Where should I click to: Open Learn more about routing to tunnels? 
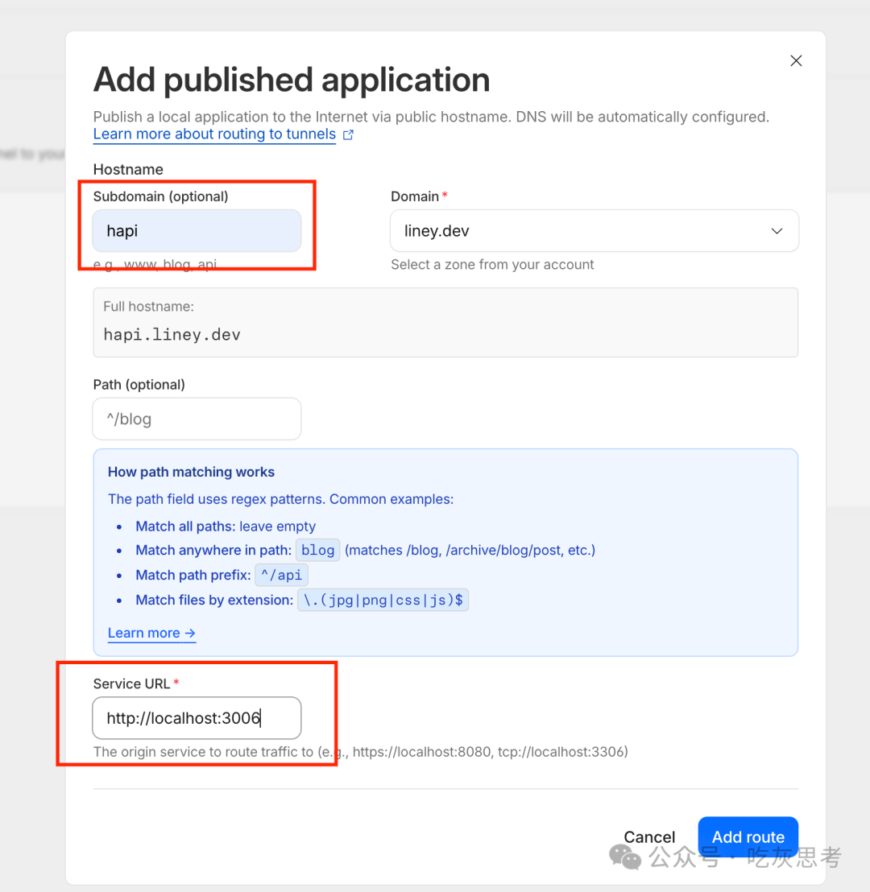(214, 134)
